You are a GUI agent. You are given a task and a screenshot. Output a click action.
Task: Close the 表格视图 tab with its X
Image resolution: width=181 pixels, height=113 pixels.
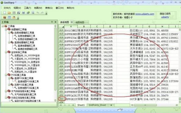coord(72,22)
